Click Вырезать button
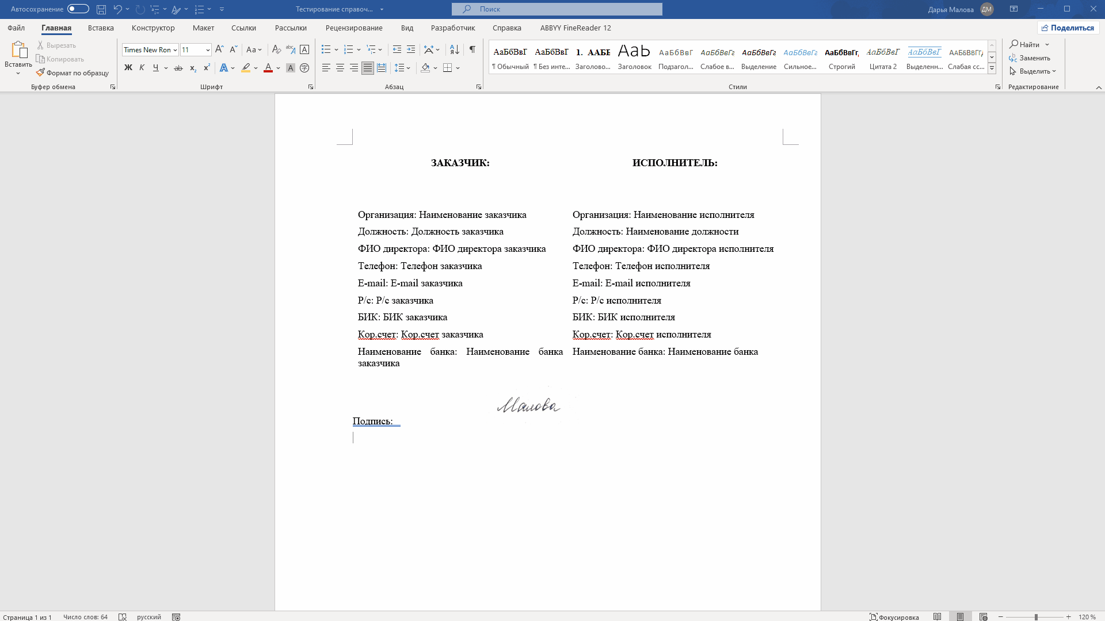The image size is (1105, 621). tap(56, 45)
